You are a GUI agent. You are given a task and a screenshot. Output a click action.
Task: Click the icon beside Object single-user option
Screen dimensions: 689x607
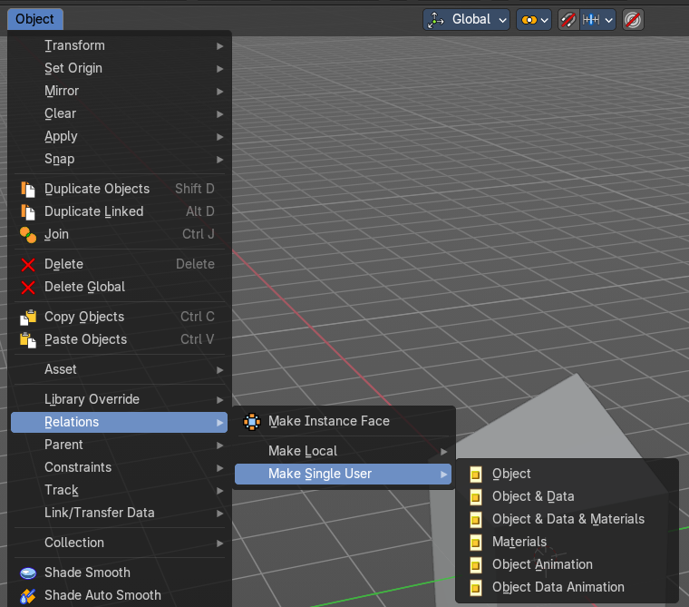[476, 475]
